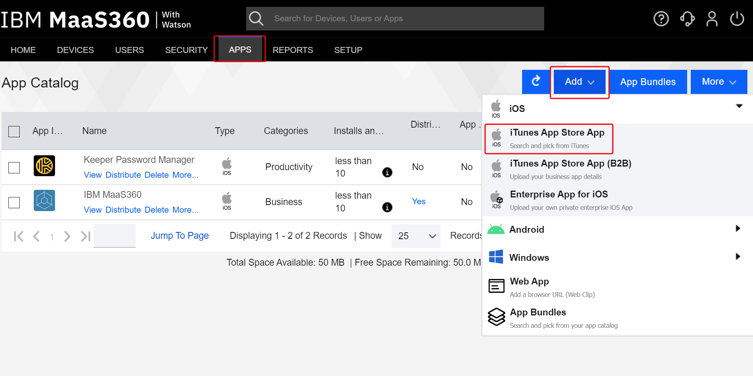Toggle the select-all header checkbox

(14, 131)
